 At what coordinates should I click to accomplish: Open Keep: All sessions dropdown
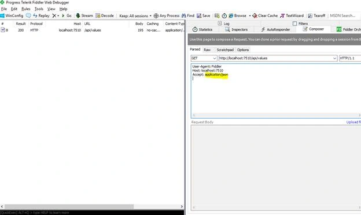click(135, 16)
